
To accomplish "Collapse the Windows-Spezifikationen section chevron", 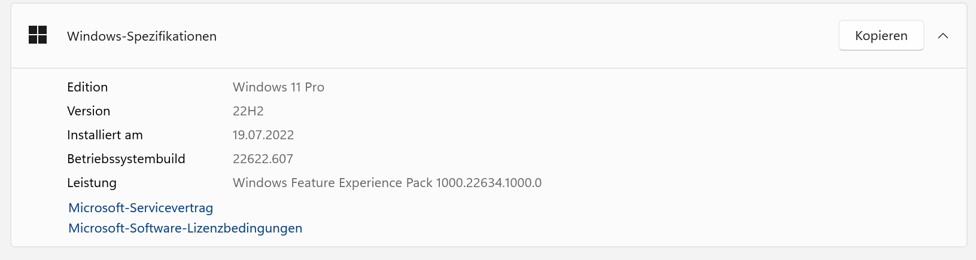I will click(x=943, y=36).
